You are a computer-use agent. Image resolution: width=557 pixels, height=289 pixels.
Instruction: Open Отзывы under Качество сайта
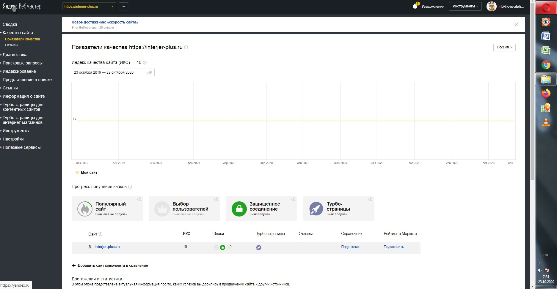pos(12,45)
